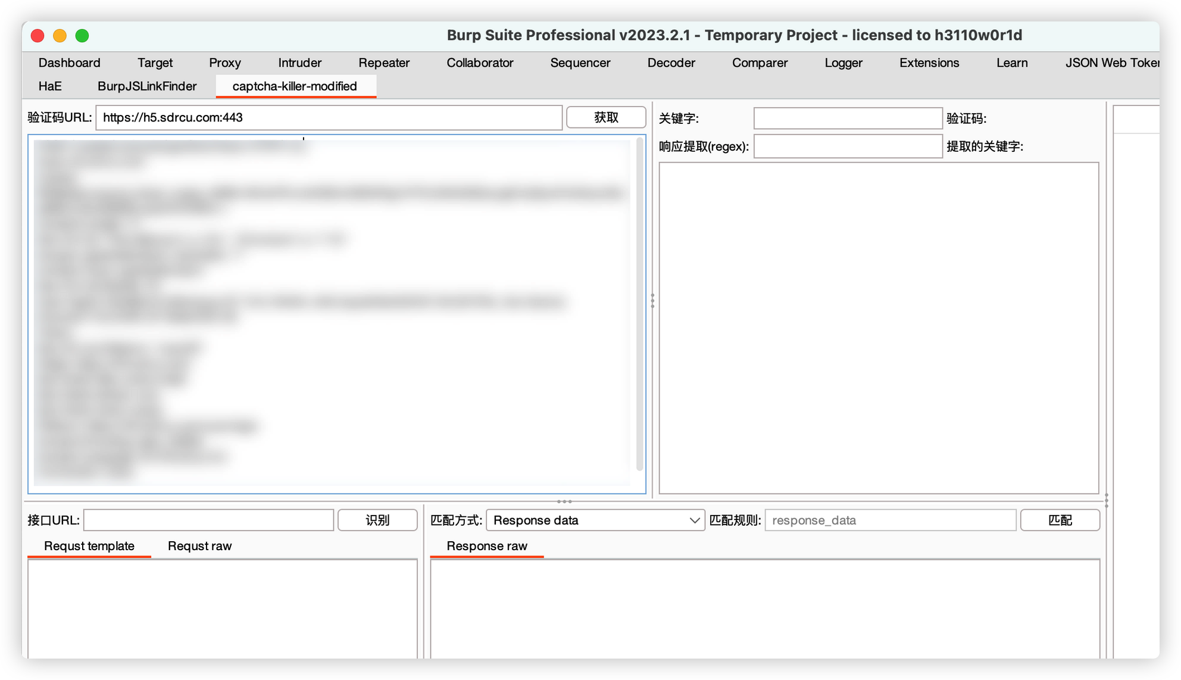Click the 匹配 button
Screen dimensions: 1181x680
click(x=1060, y=520)
